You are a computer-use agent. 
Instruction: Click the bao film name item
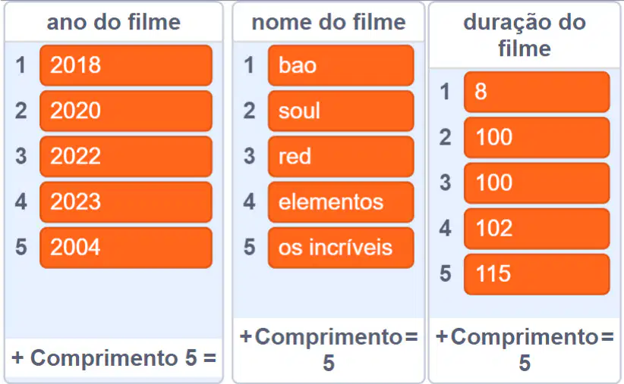[x=341, y=65]
